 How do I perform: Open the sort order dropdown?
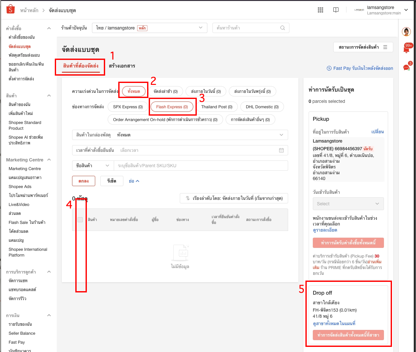tap(234, 198)
